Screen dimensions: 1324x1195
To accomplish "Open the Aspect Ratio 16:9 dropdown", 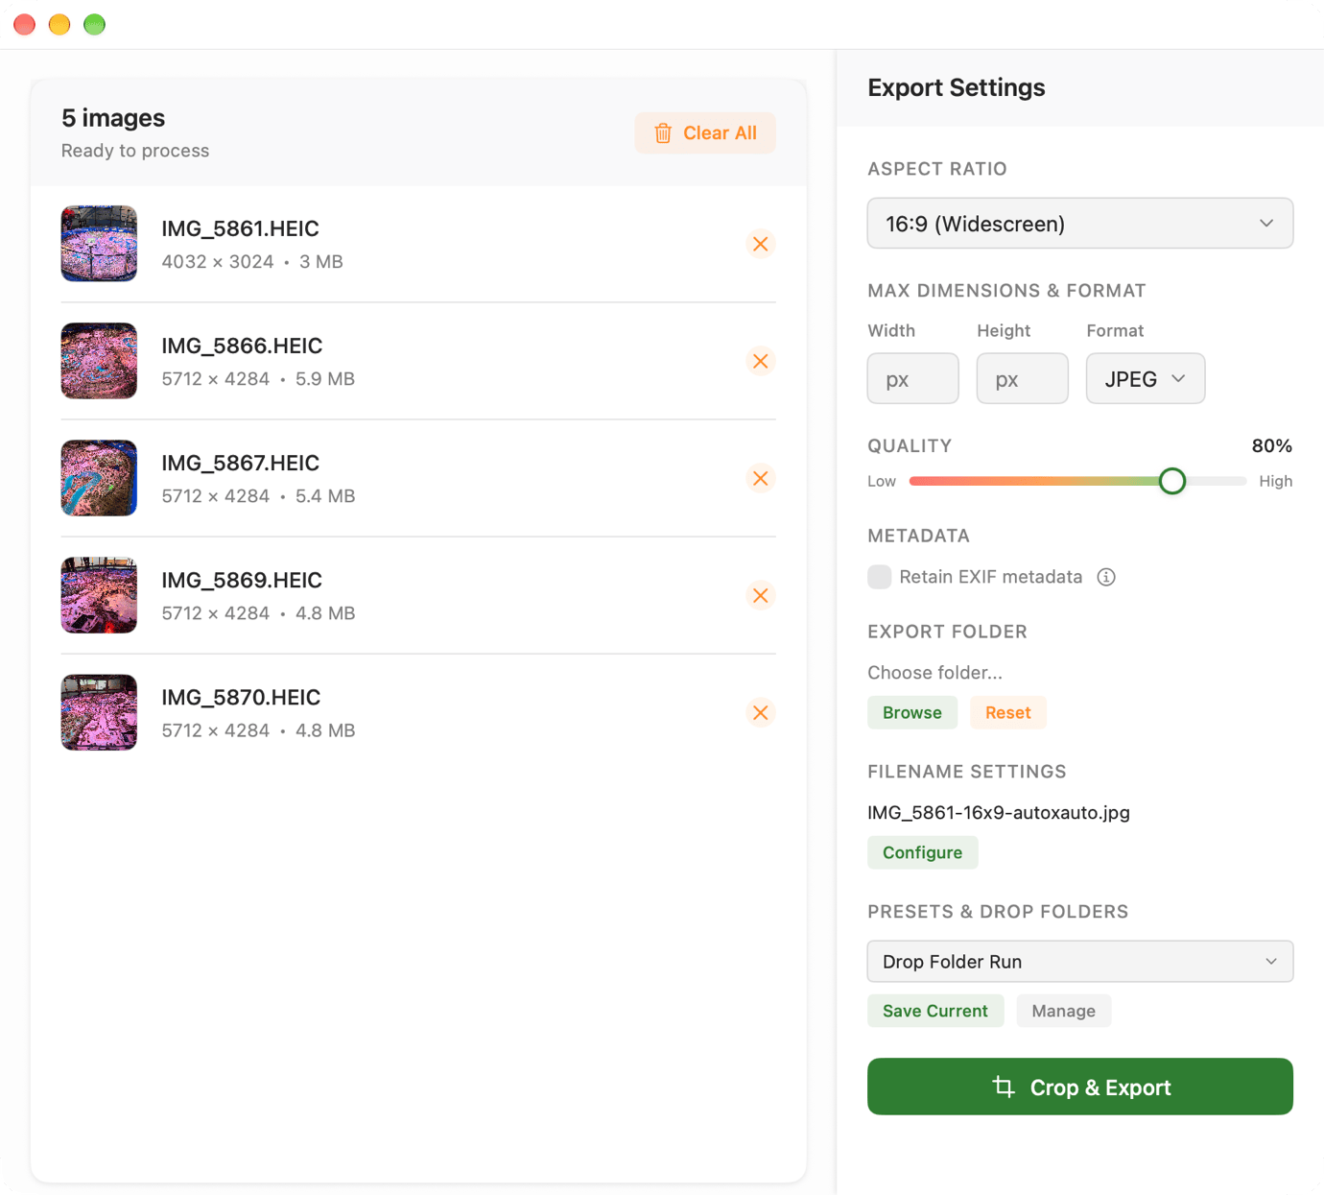I will tap(1080, 224).
